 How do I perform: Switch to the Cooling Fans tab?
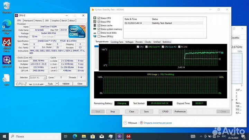117,42
